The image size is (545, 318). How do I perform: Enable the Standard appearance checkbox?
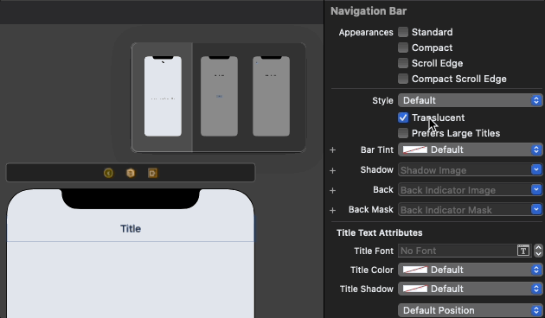(x=403, y=32)
